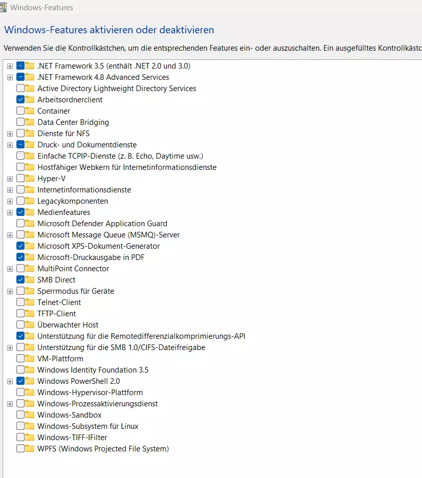Enable the Telnet-Client checkbox
422x478 pixels.
tap(20, 302)
